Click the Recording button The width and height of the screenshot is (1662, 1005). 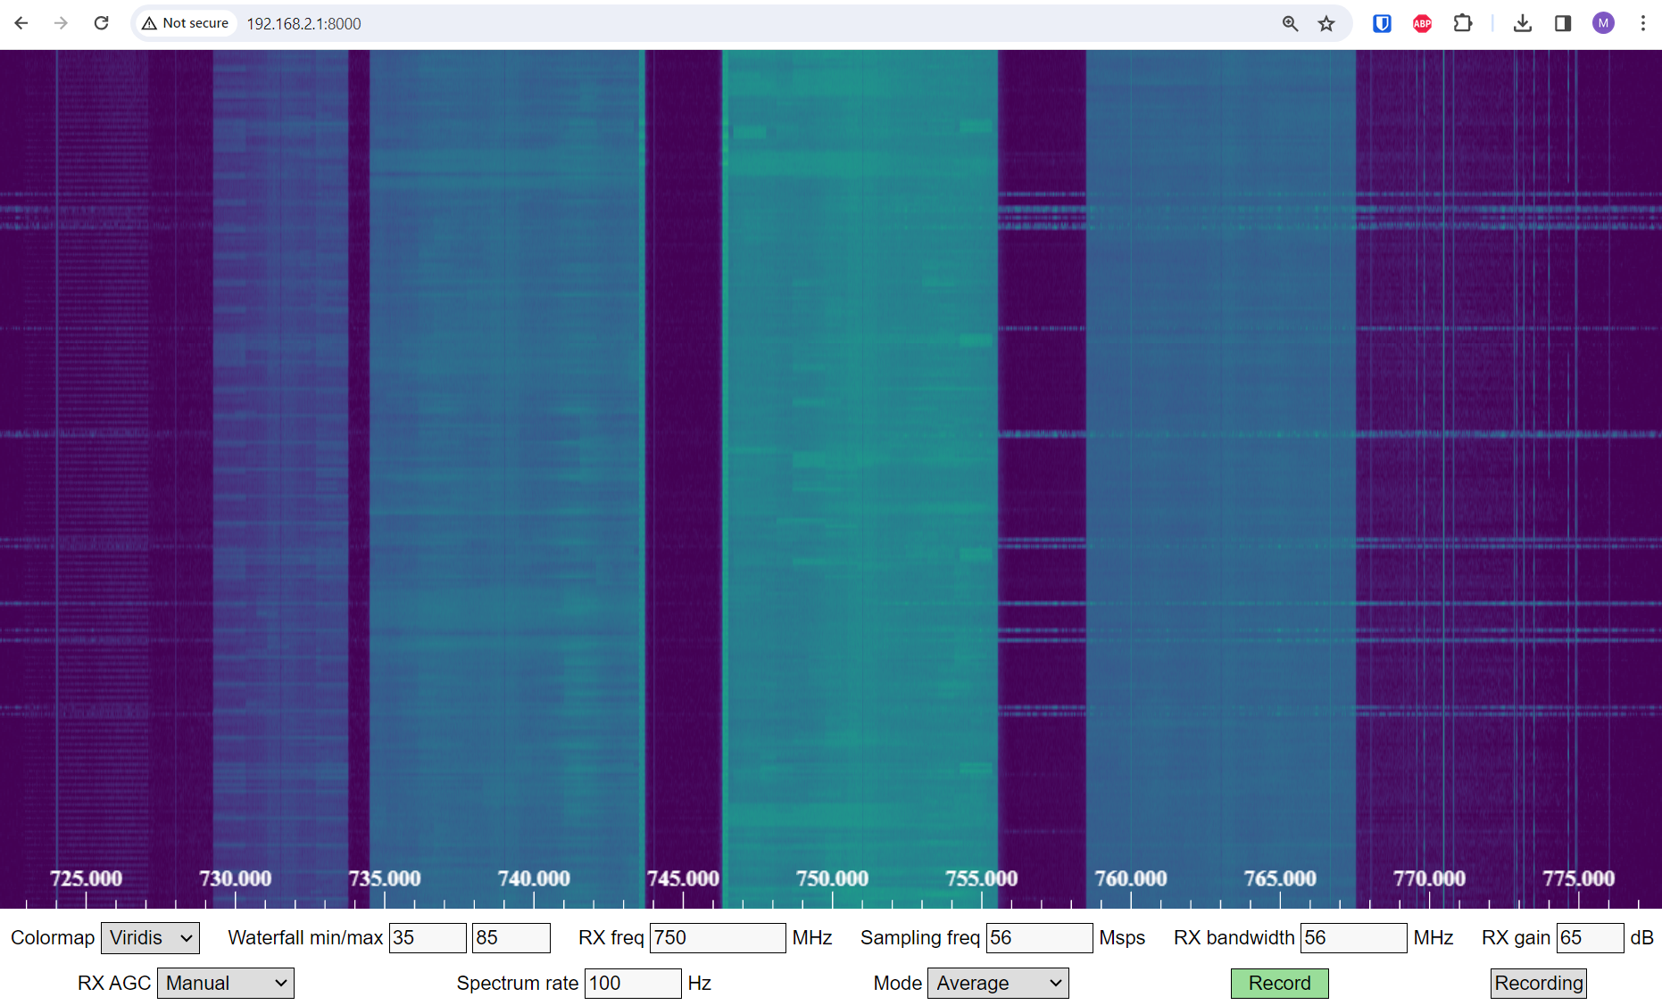(x=1538, y=984)
